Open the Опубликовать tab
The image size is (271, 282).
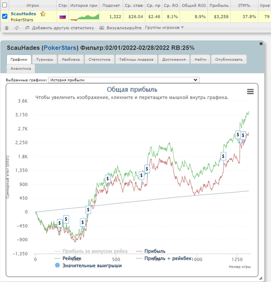pos(229,59)
